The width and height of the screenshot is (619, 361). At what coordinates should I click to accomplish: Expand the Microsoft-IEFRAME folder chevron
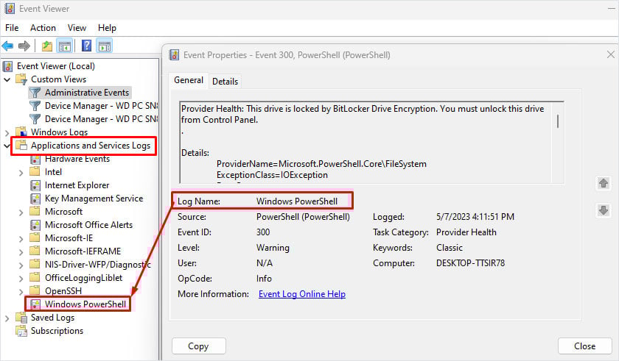pos(21,252)
